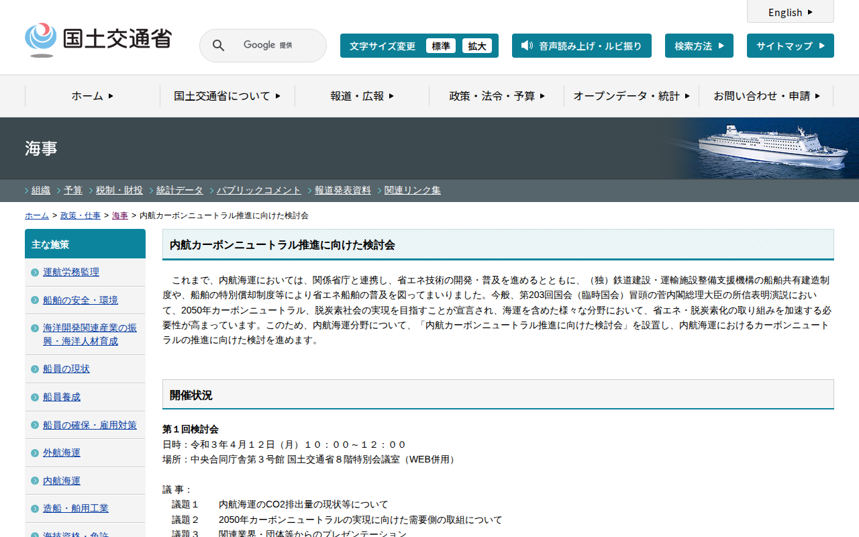Expand the オープンデータ・統計 menu

tap(631, 96)
